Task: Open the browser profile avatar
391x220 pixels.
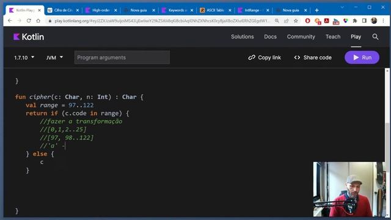Action: point(373,21)
